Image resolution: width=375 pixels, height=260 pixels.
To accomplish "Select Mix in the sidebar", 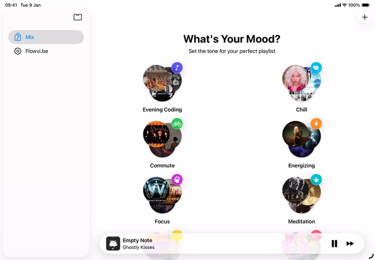I will [x=46, y=37].
